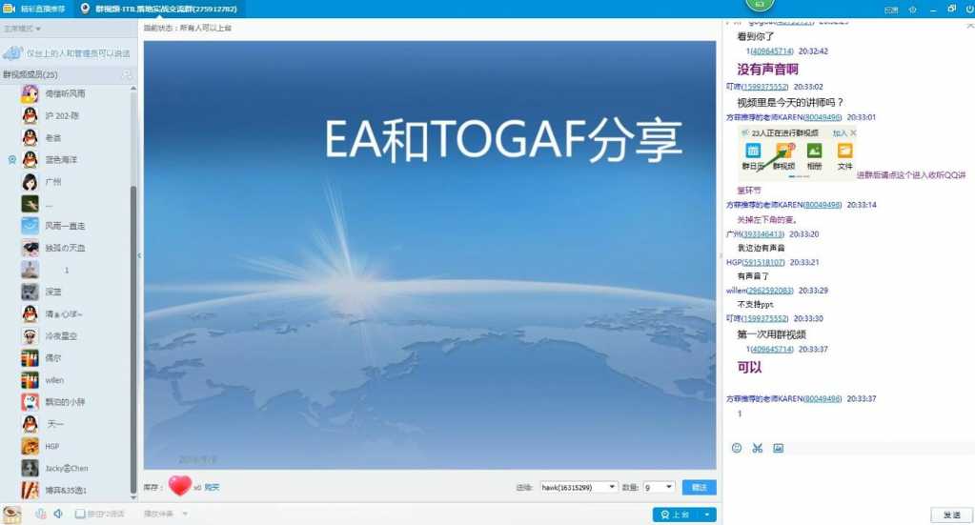975x525 pixels.
Task: Click the 购买 buy link near heart
Action: (212, 487)
